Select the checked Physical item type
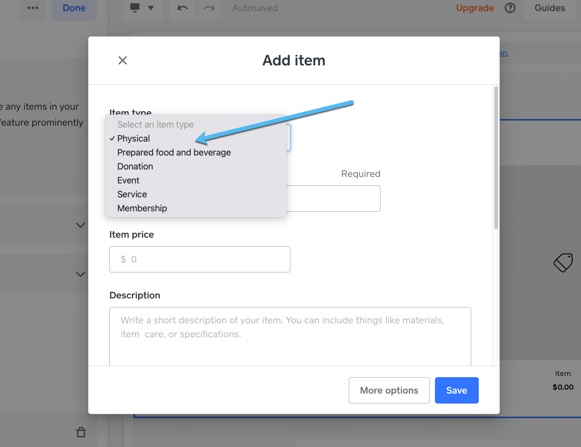 133,138
